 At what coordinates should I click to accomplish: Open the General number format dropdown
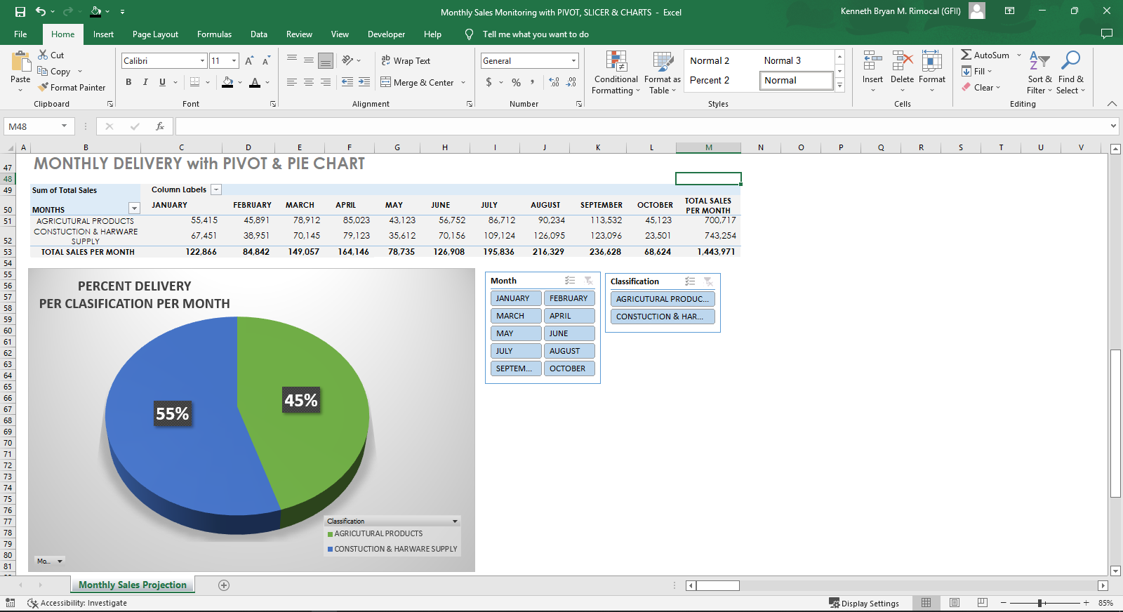[x=573, y=61]
